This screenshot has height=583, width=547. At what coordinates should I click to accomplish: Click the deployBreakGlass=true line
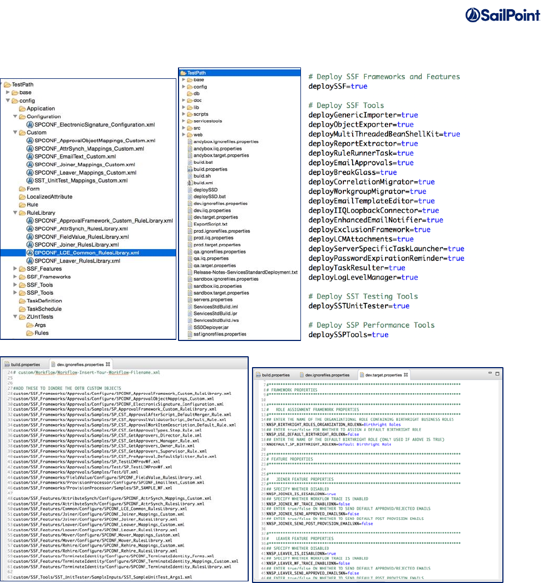click(x=352, y=172)
